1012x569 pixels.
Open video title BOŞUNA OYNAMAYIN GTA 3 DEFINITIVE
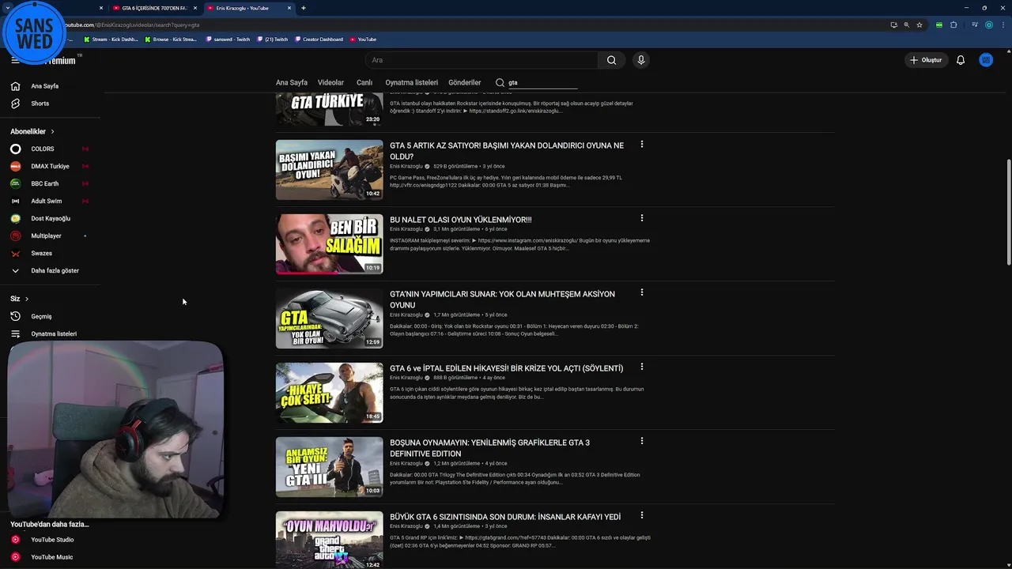click(x=489, y=448)
